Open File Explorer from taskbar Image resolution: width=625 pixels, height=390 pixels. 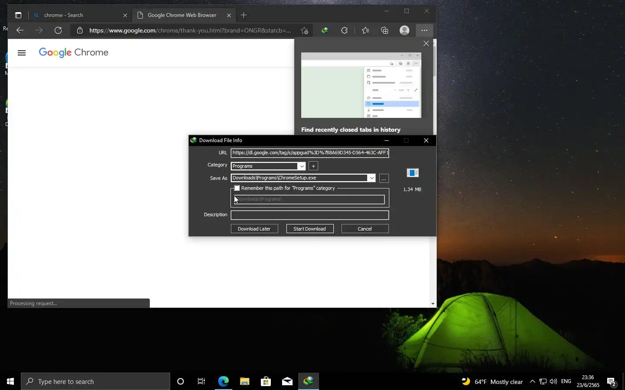(x=244, y=381)
